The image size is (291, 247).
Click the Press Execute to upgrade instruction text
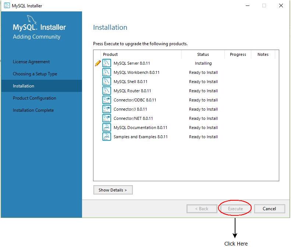[x=140, y=44]
